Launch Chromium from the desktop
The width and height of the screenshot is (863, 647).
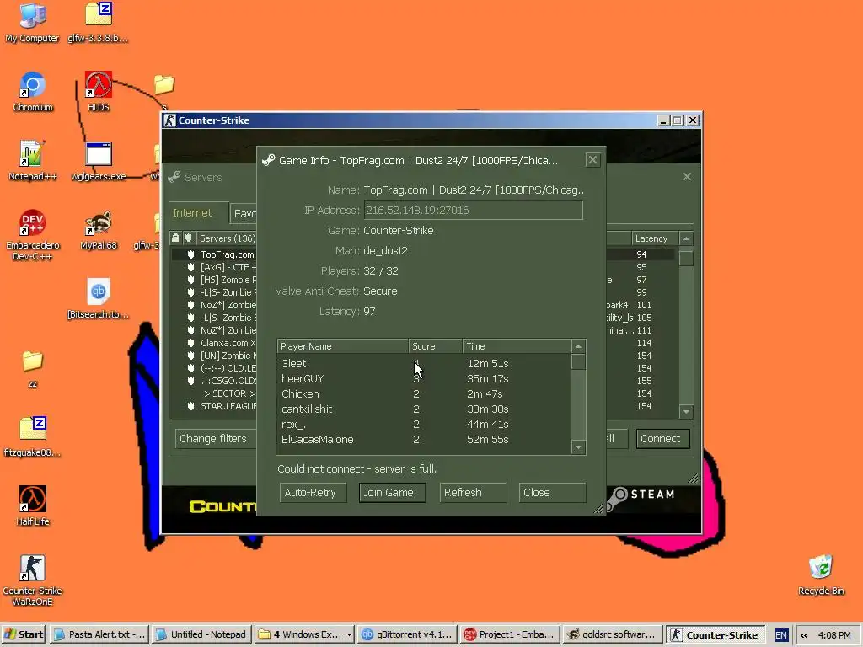(x=33, y=91)
